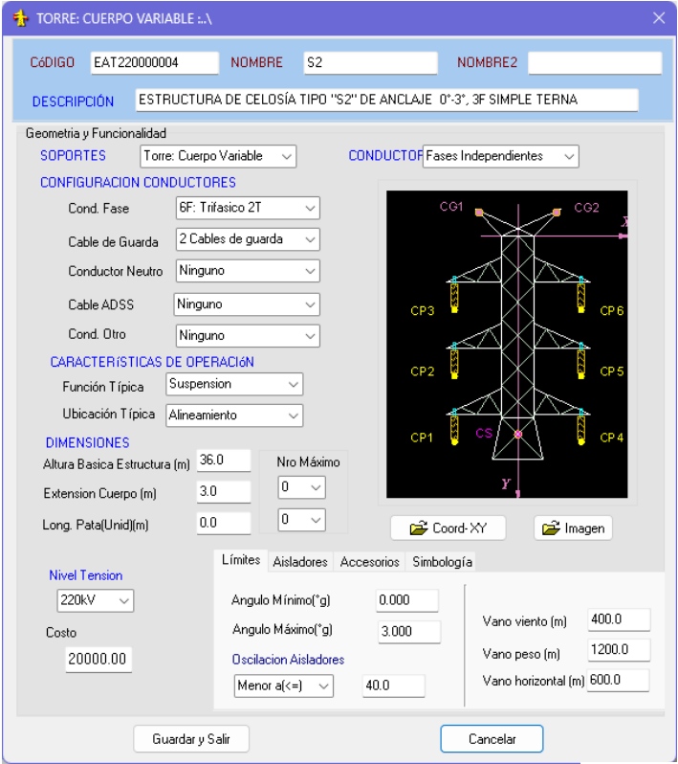The image size is (678, 764).
Task: Switch to the Simbología tab
Action: (442, 562)
